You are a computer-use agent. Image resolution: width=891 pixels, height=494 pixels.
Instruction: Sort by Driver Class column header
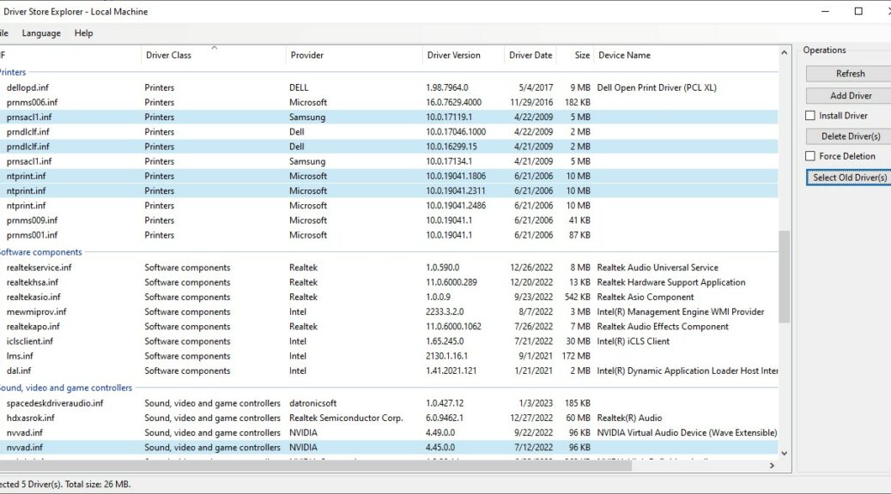tap(213, 55)
